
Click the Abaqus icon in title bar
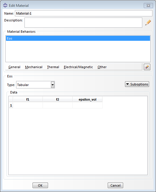tap(5, 5)
